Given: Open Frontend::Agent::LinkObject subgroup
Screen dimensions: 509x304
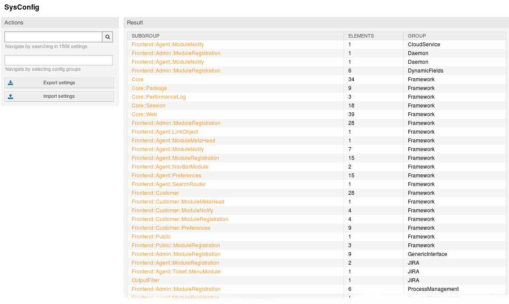Looking at the screenshot, I should [x=165, y=132].
